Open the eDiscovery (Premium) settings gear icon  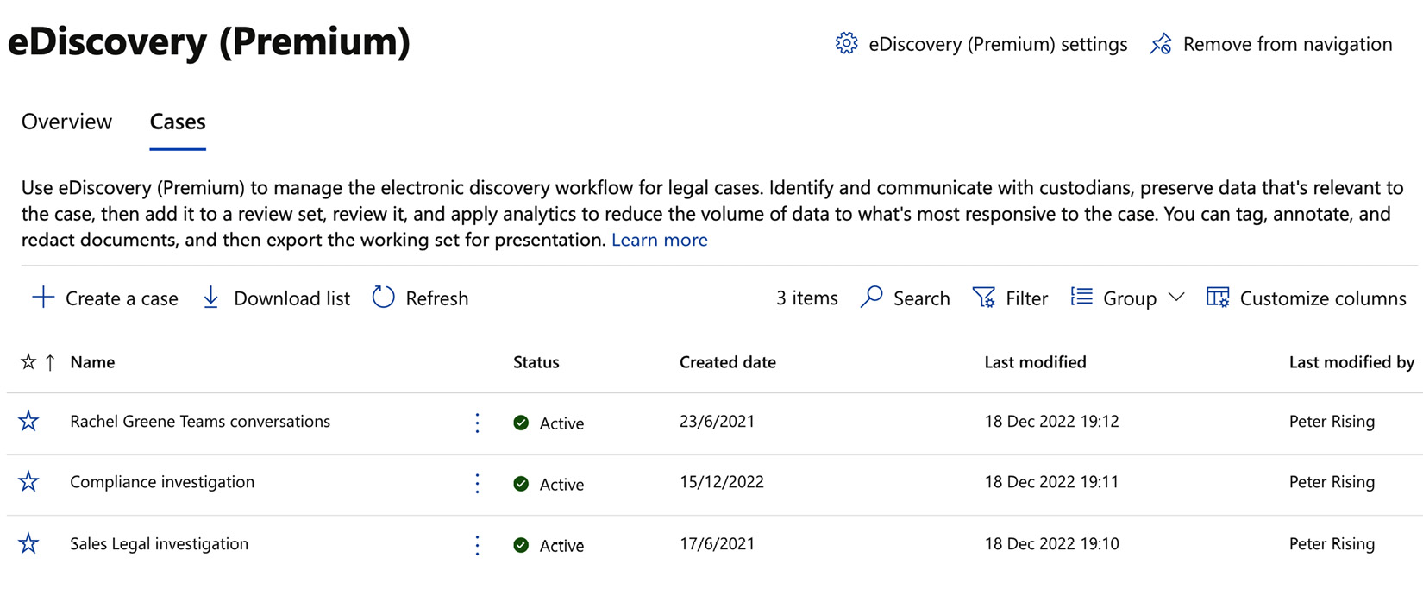click(x=846, y=43)
